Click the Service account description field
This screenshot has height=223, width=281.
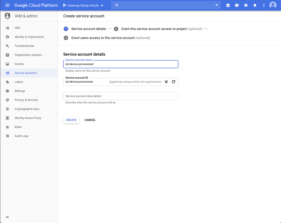(120, 96)
